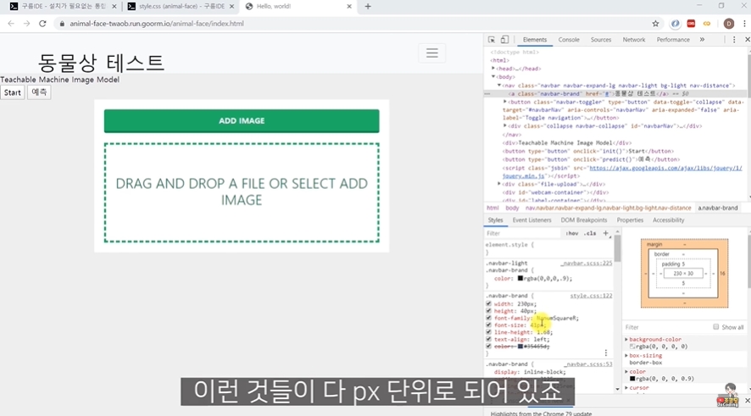Click the computed background-color rgba swatch
The width and height of the screenshot is (751, 416).
point(632,347)
